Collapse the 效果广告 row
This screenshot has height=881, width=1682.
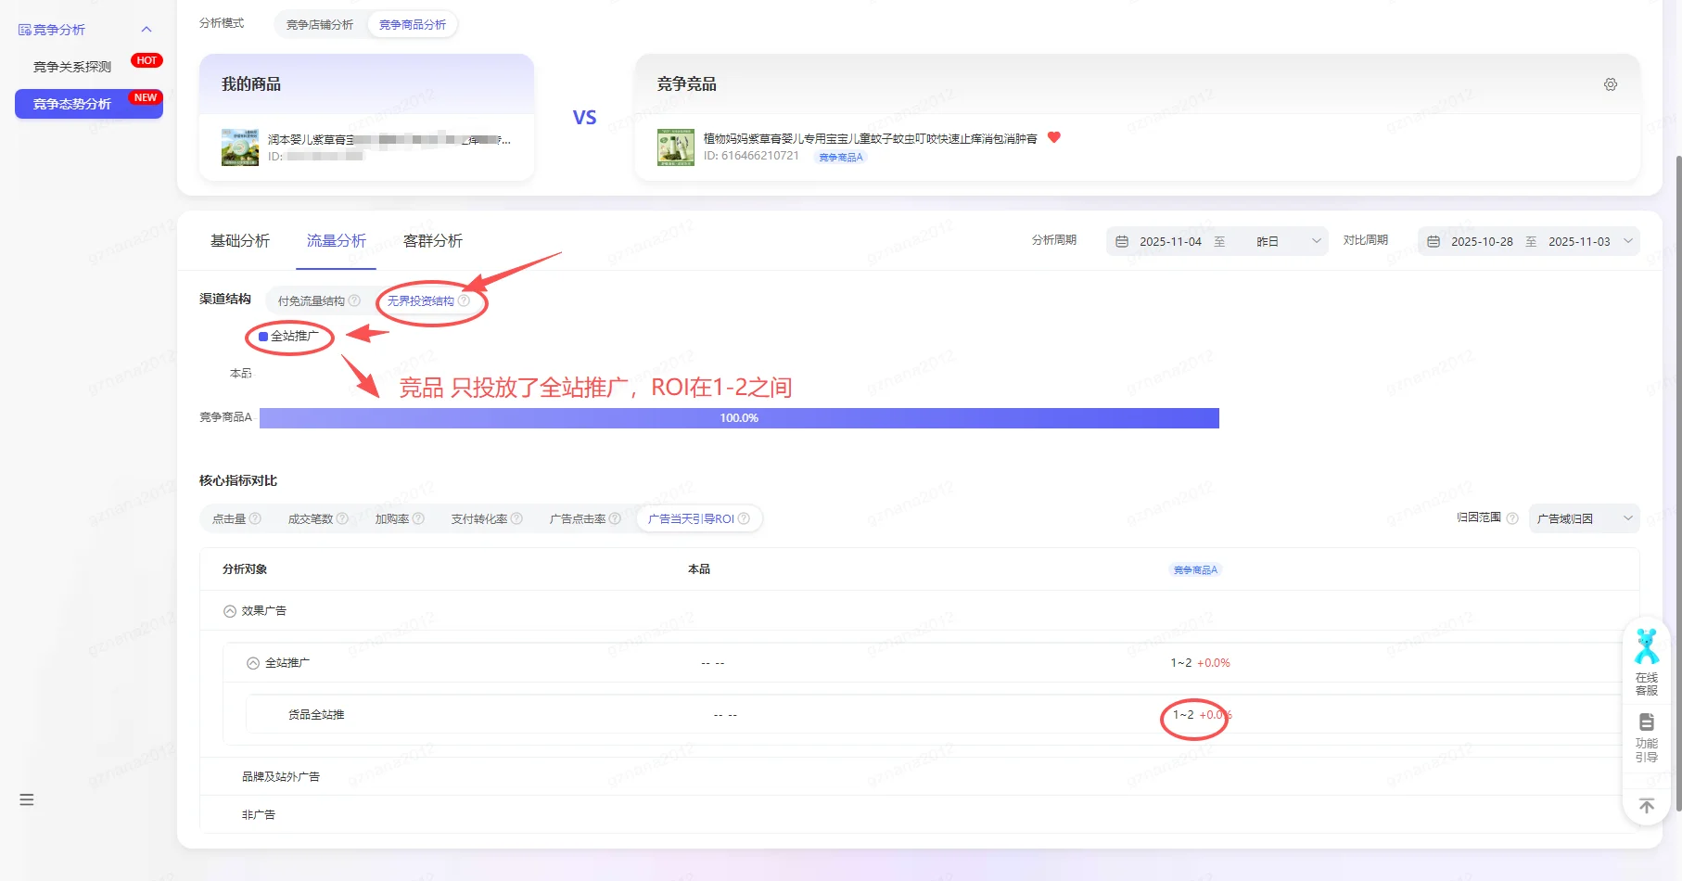pyautogui.click(x=230, y=611)
